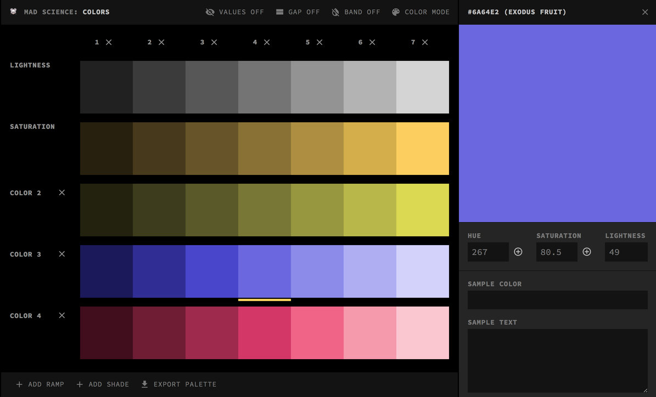Viewport: 656px width, 397px height.
Task: Click the plus stepper beside the Hue field
Action: click(x=518, y=252)
